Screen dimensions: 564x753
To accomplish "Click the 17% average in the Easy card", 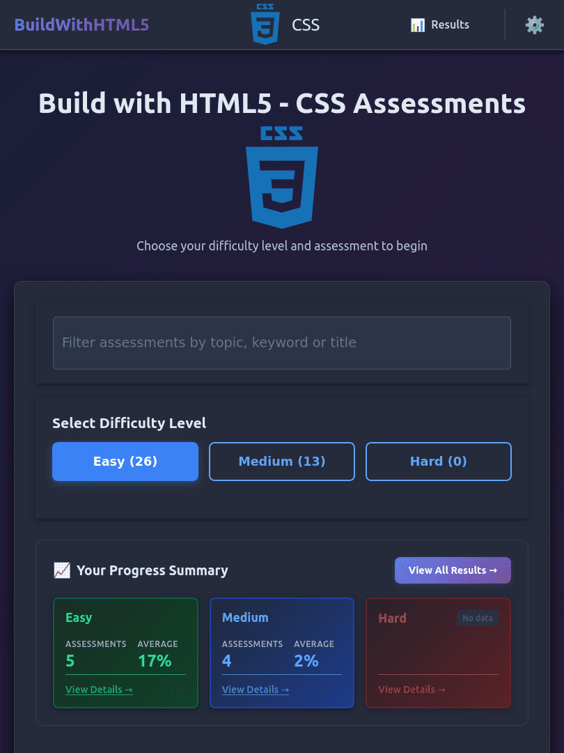I will tap(155, 661).
